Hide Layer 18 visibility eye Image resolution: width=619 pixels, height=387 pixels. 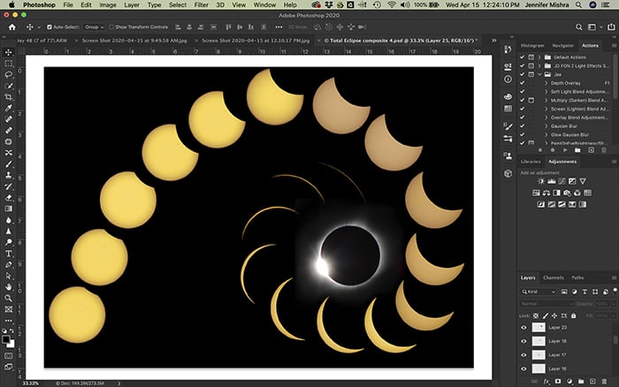tap(523, 341)
